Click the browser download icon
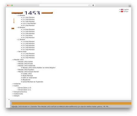Viewport: 137px width, 116px height. tap(93, 5)
